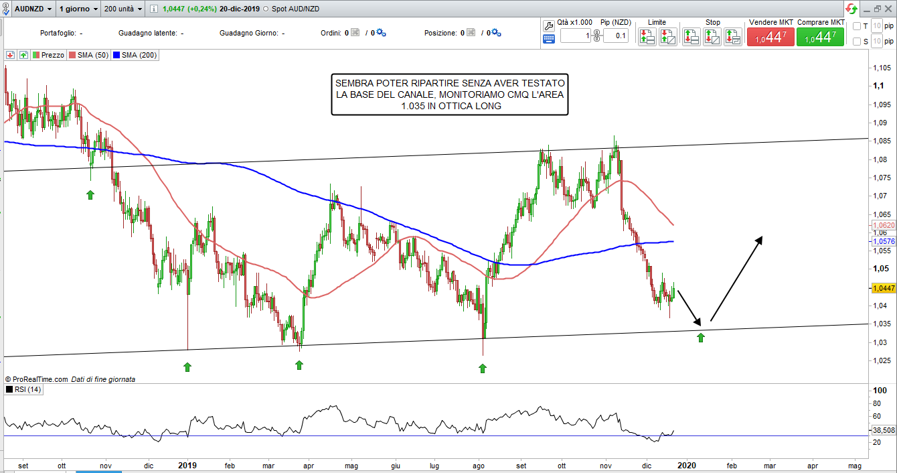897x473 pixels.
Task: Click the green Comprare MKT button
Action: coord(820,38)
